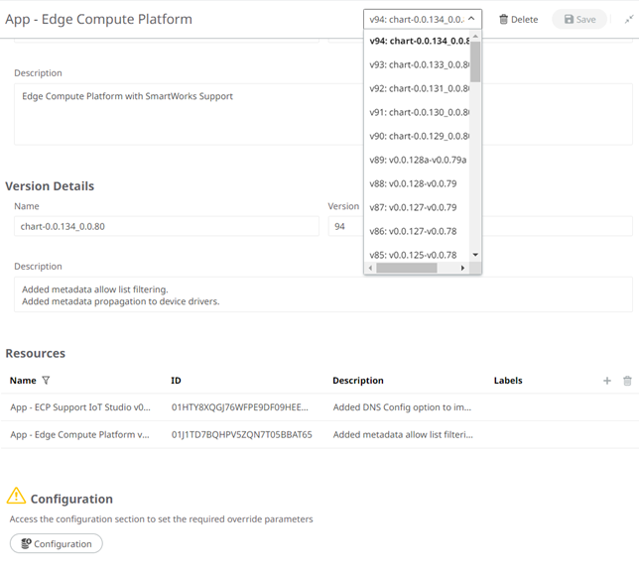The height and width of the screenshot is (571, 639).
Task: Add a new resource with plus icon
Action: [607, 381]
